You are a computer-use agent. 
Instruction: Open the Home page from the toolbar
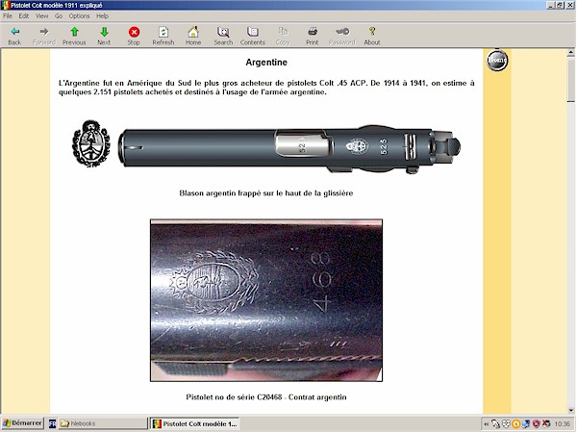pyautogui.click(x=193, y=36)
